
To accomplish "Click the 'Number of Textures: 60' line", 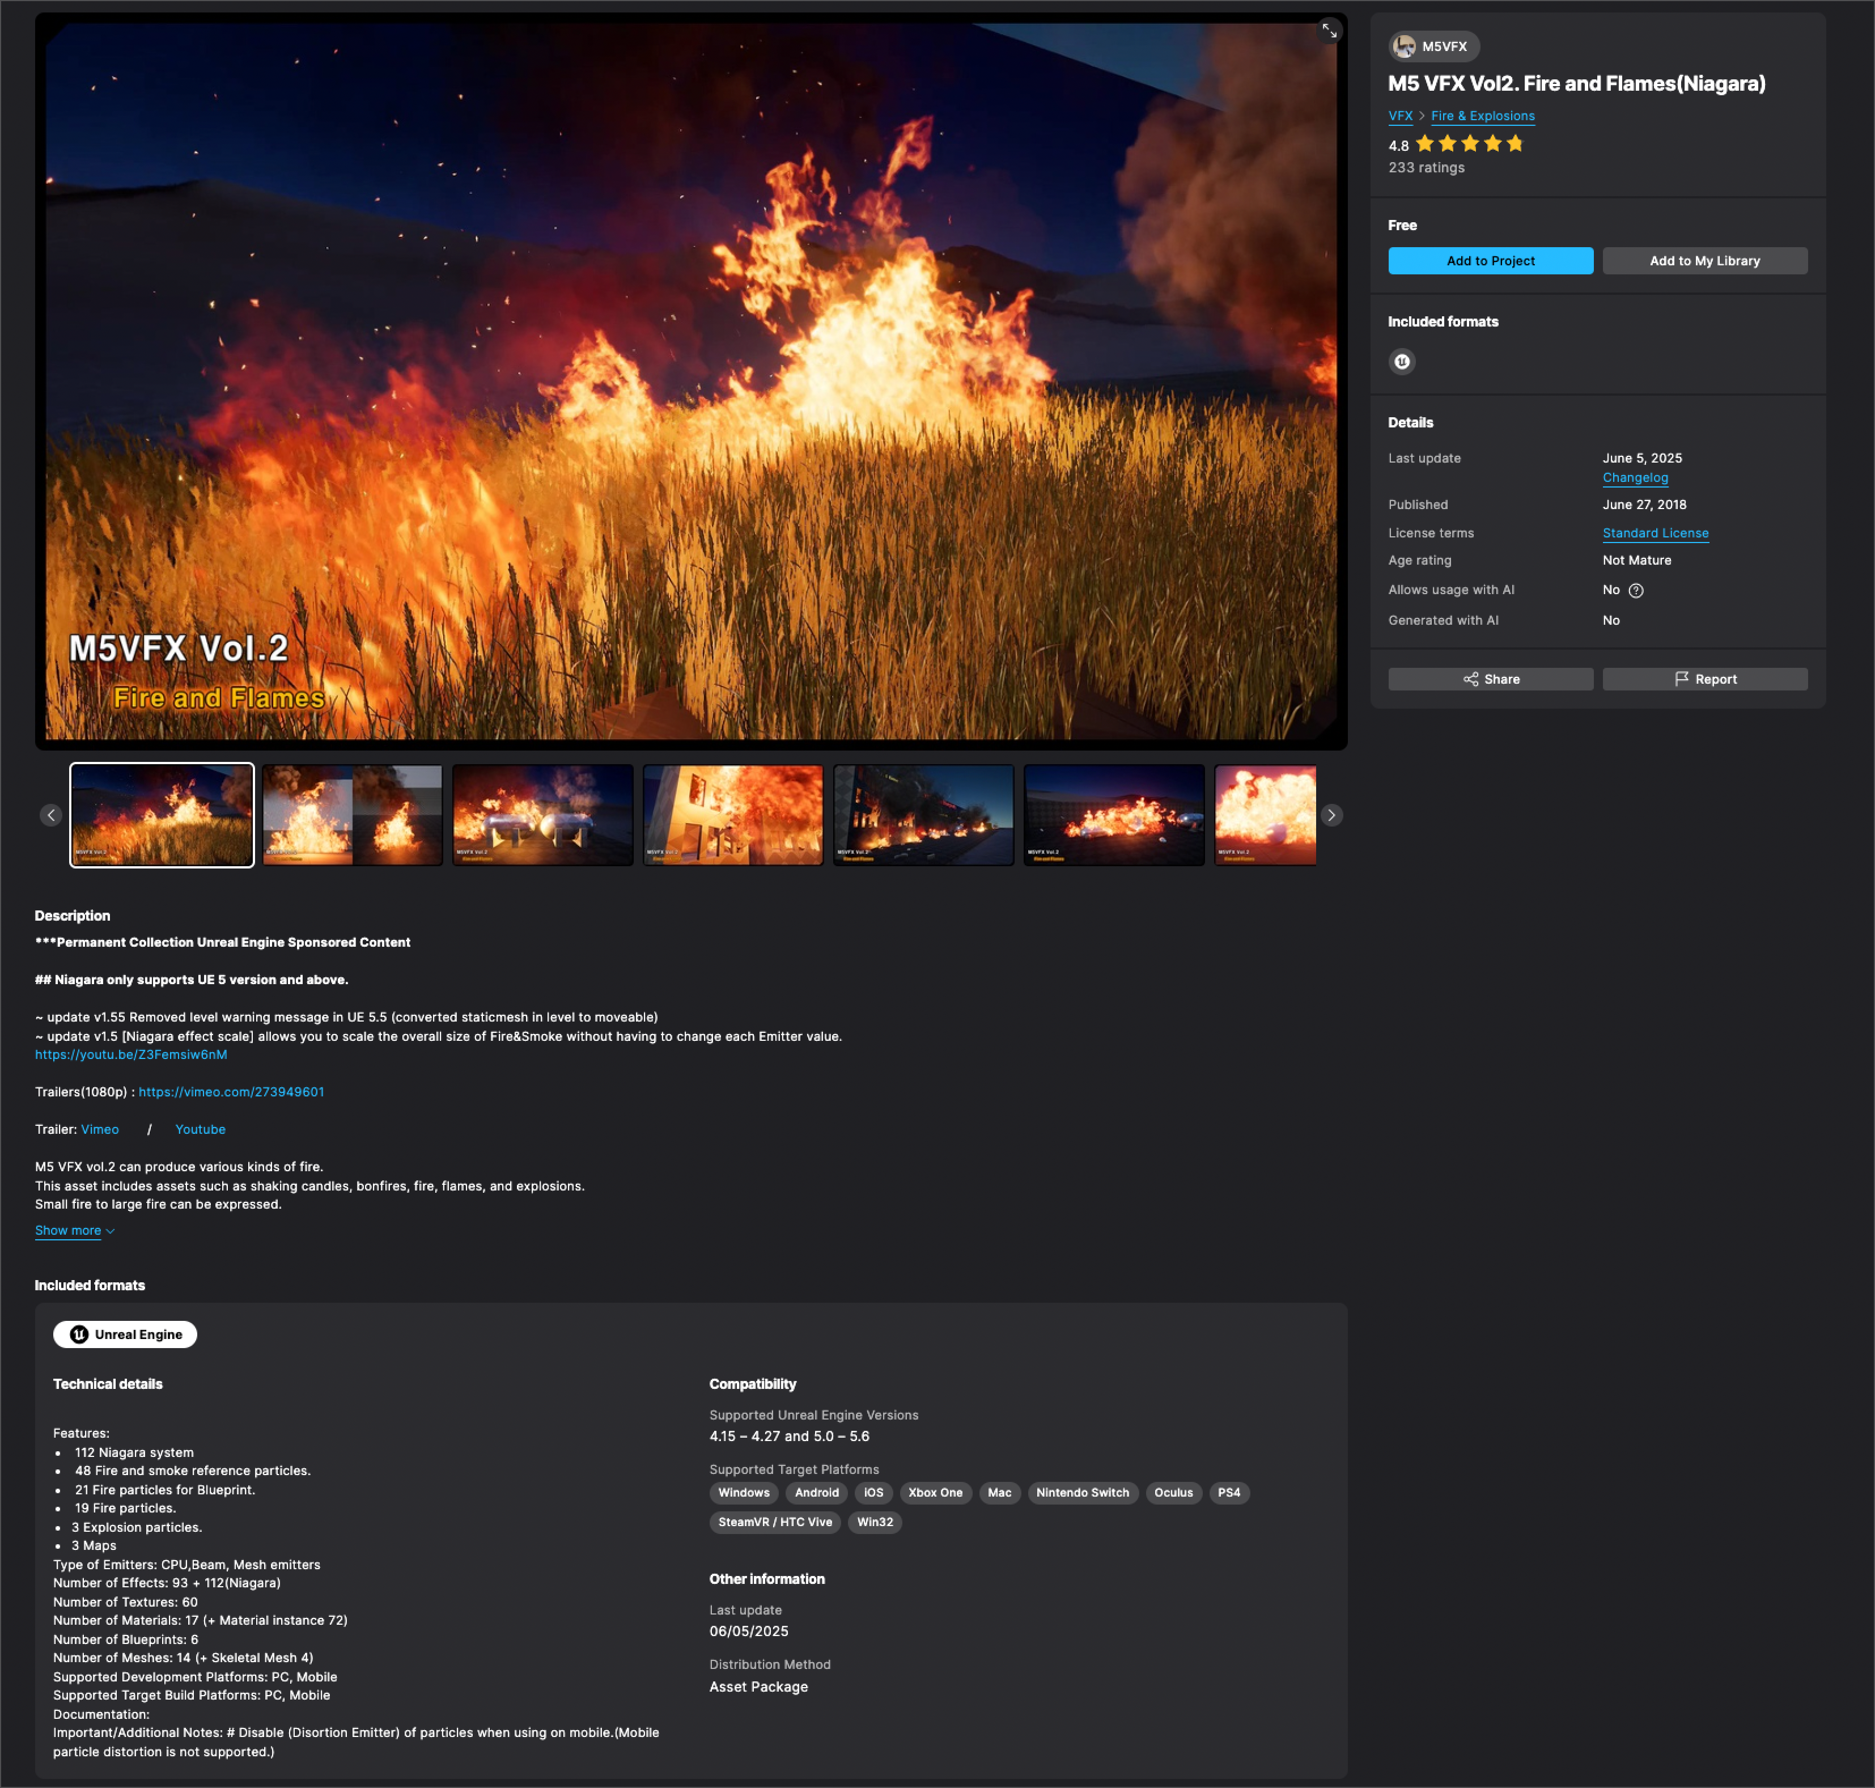I will point(126,1602).
